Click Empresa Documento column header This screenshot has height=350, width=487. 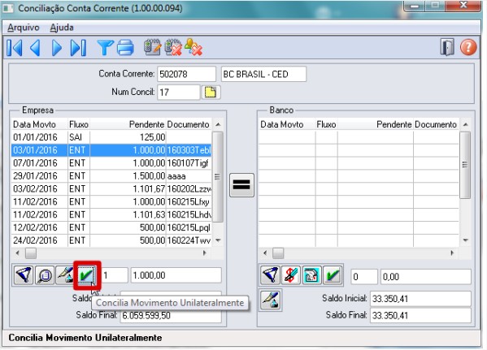tap(189, 124)
